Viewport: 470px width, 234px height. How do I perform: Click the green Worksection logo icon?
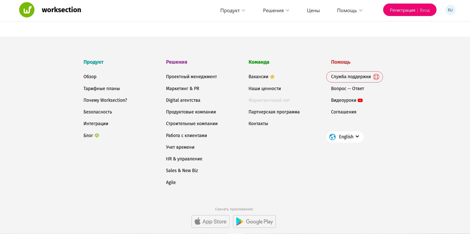click(27, 10)
